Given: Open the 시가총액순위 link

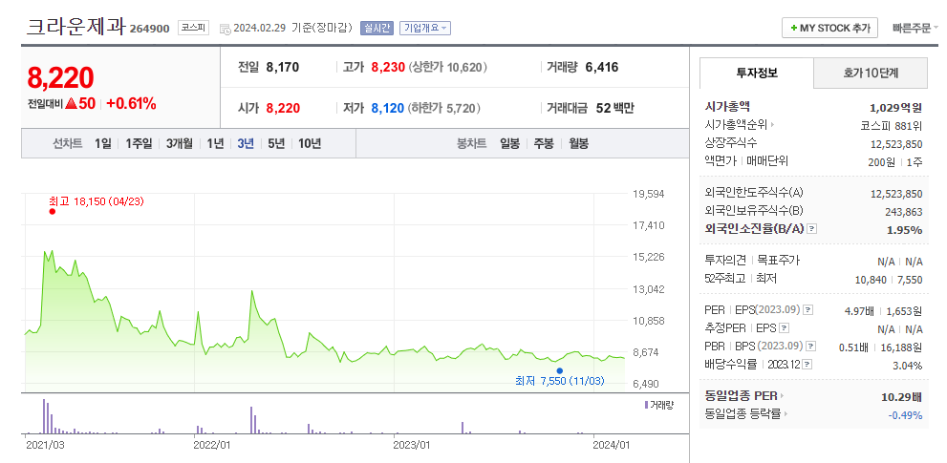Looking at the screenshot, I should 736,125.
